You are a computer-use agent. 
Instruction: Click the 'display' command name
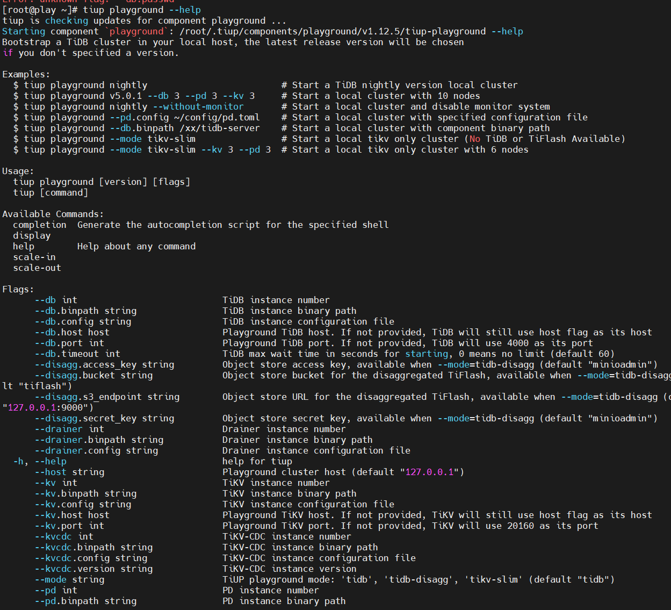[x=32, y=235]
